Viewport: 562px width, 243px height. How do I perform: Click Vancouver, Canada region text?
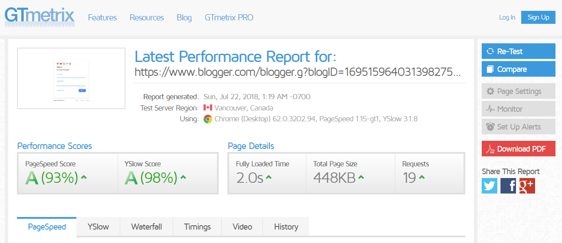(244, 108)
